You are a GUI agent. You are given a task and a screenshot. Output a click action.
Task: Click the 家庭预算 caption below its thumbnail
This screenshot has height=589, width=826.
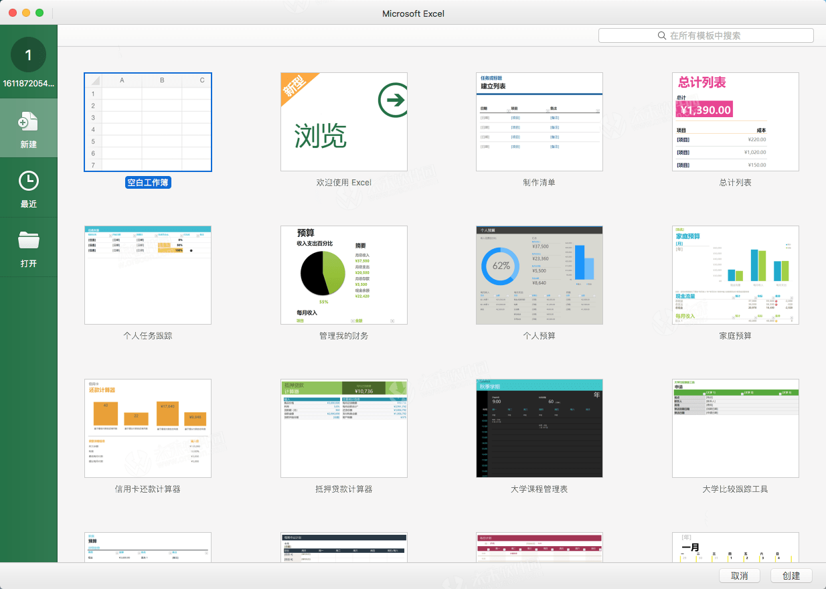point(736,335)
